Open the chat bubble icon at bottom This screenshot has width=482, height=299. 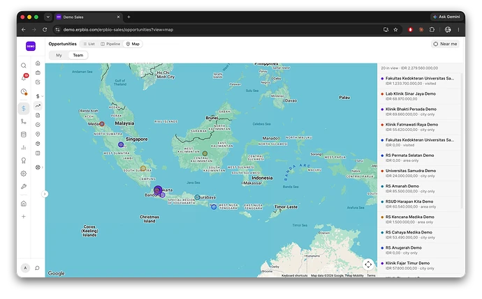pyautogui.click(x=37, y=268)
